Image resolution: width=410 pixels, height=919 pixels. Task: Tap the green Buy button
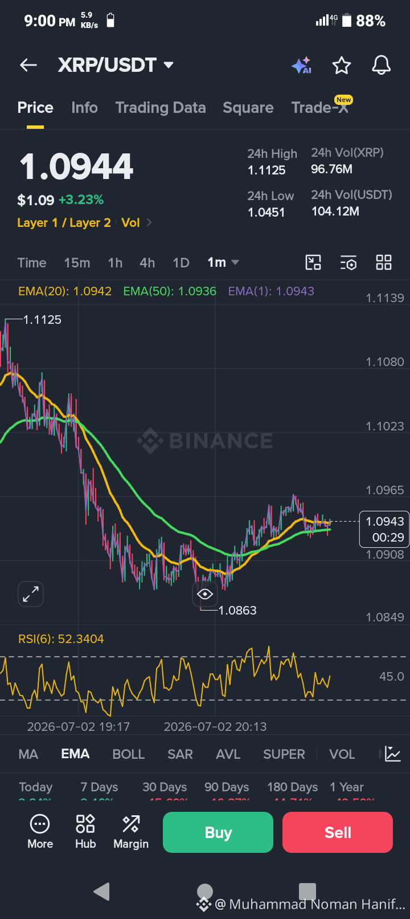[x=218, y=832]
